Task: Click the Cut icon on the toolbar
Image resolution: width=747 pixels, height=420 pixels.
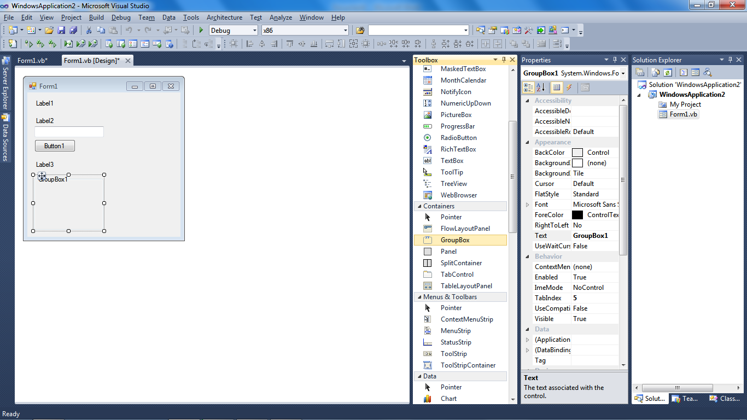Action: click(89, 30)
